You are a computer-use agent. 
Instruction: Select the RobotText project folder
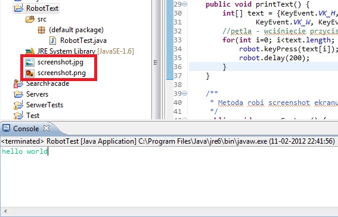42,8
